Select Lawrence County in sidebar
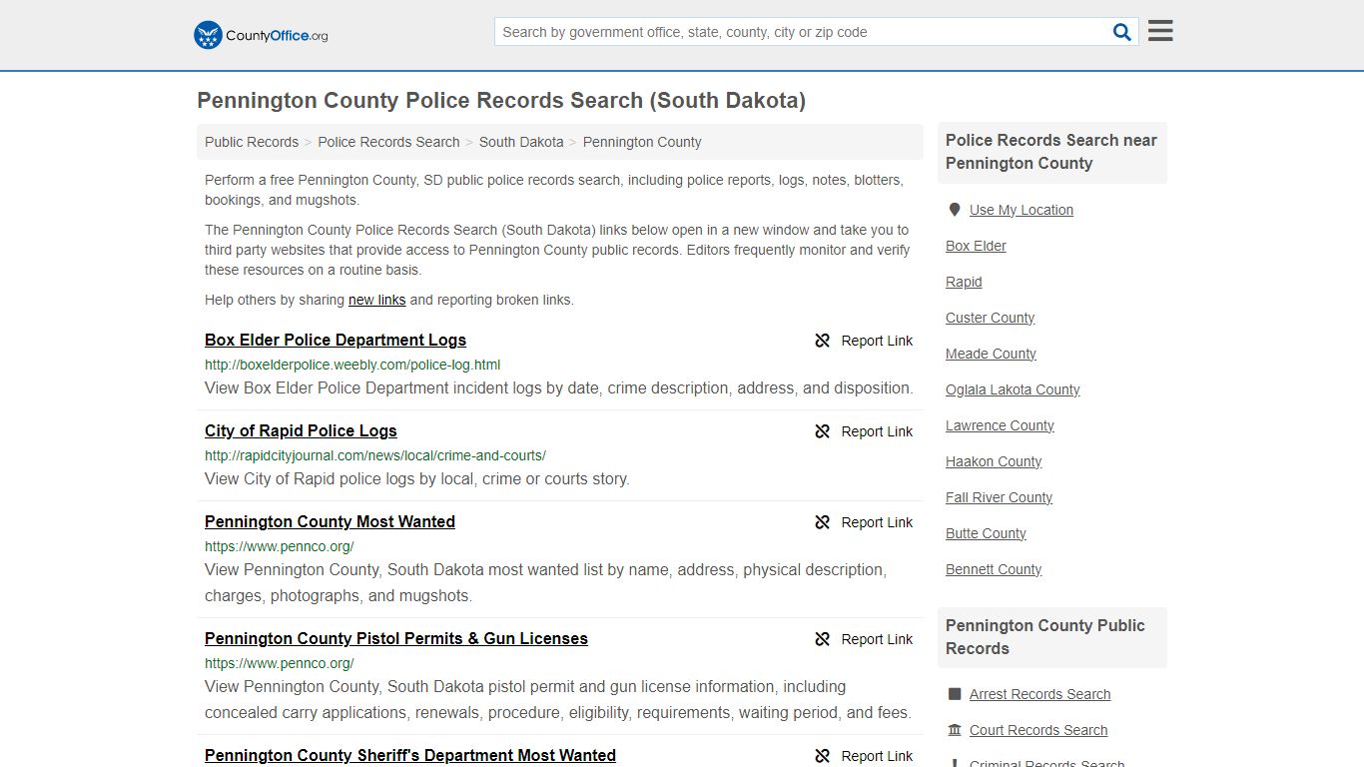The width and height of the screenshot is (1364, 767). [1000, 425]
